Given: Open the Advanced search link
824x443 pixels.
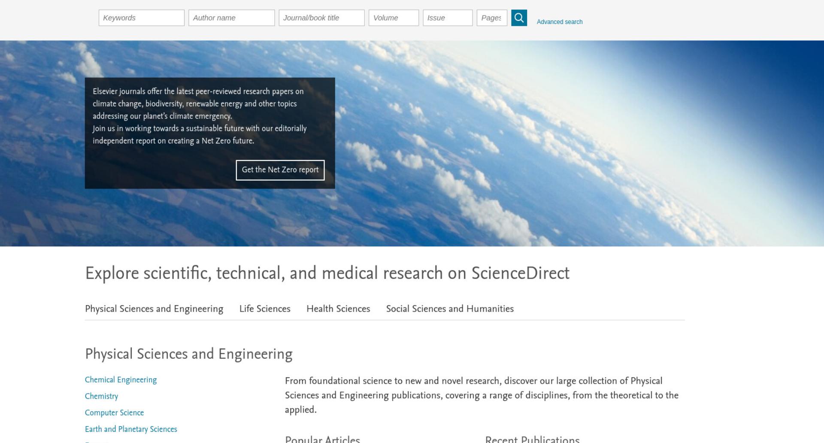Looking at the screenshot, I should 560,22.
